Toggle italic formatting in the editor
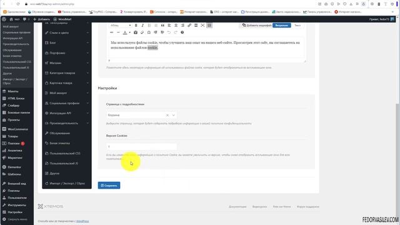400x225 pixels. coord(142,25)
